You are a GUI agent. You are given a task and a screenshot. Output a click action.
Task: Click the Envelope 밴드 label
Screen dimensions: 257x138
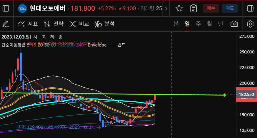point(121,45)
